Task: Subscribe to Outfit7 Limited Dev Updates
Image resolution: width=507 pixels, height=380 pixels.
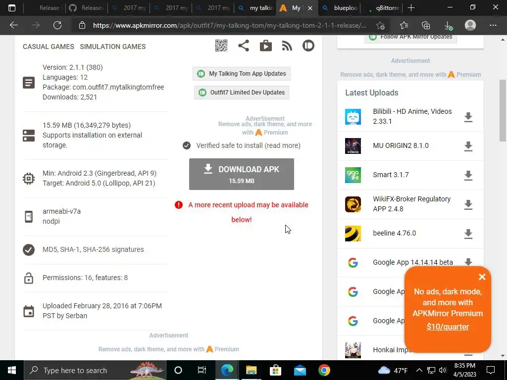Action: click(242, 93)
